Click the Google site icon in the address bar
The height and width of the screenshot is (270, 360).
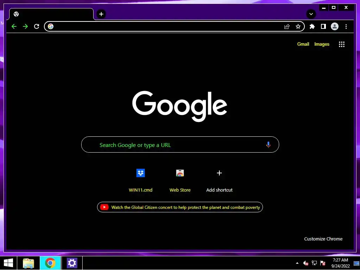click(x=51, y=26)
